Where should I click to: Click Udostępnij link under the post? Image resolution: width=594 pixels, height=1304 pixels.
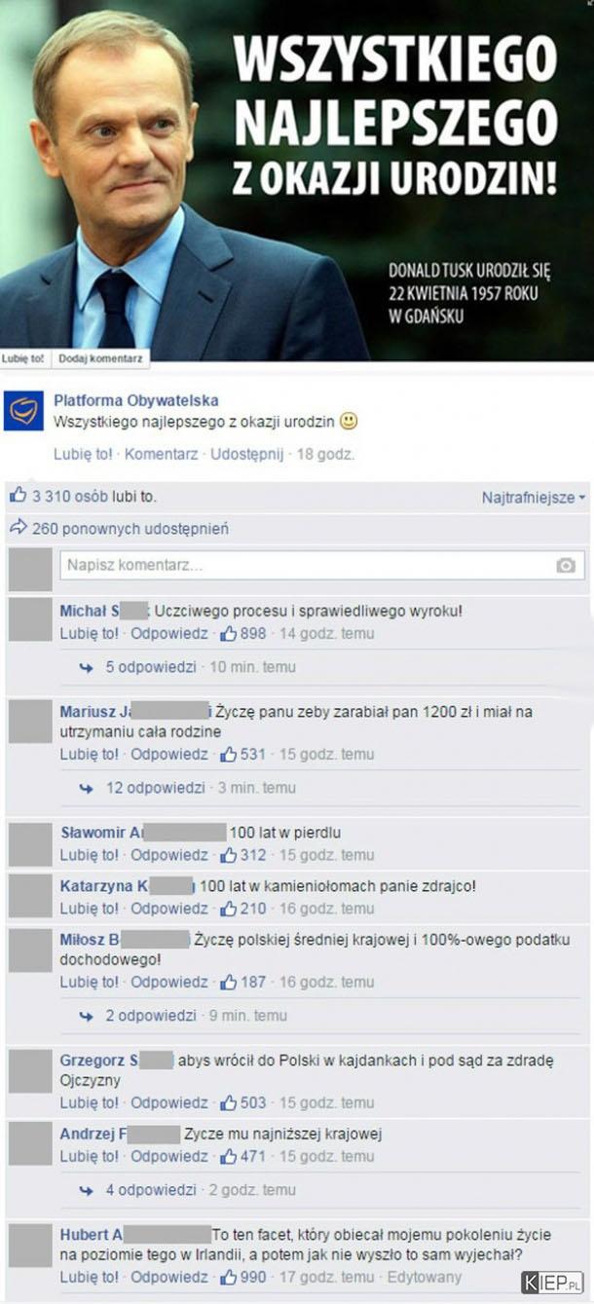coord(246,454)
